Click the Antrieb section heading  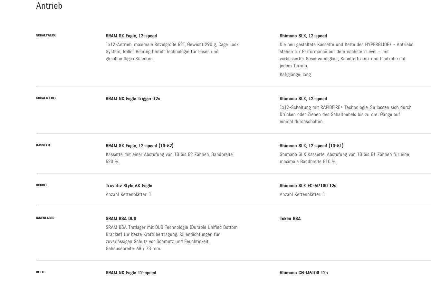[x=49, y=6]
